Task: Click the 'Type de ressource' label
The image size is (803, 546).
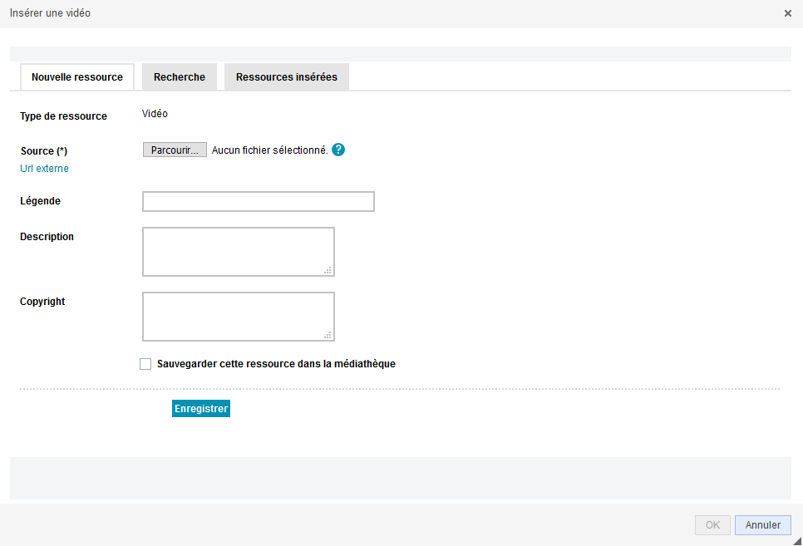Action: point(63,116)
